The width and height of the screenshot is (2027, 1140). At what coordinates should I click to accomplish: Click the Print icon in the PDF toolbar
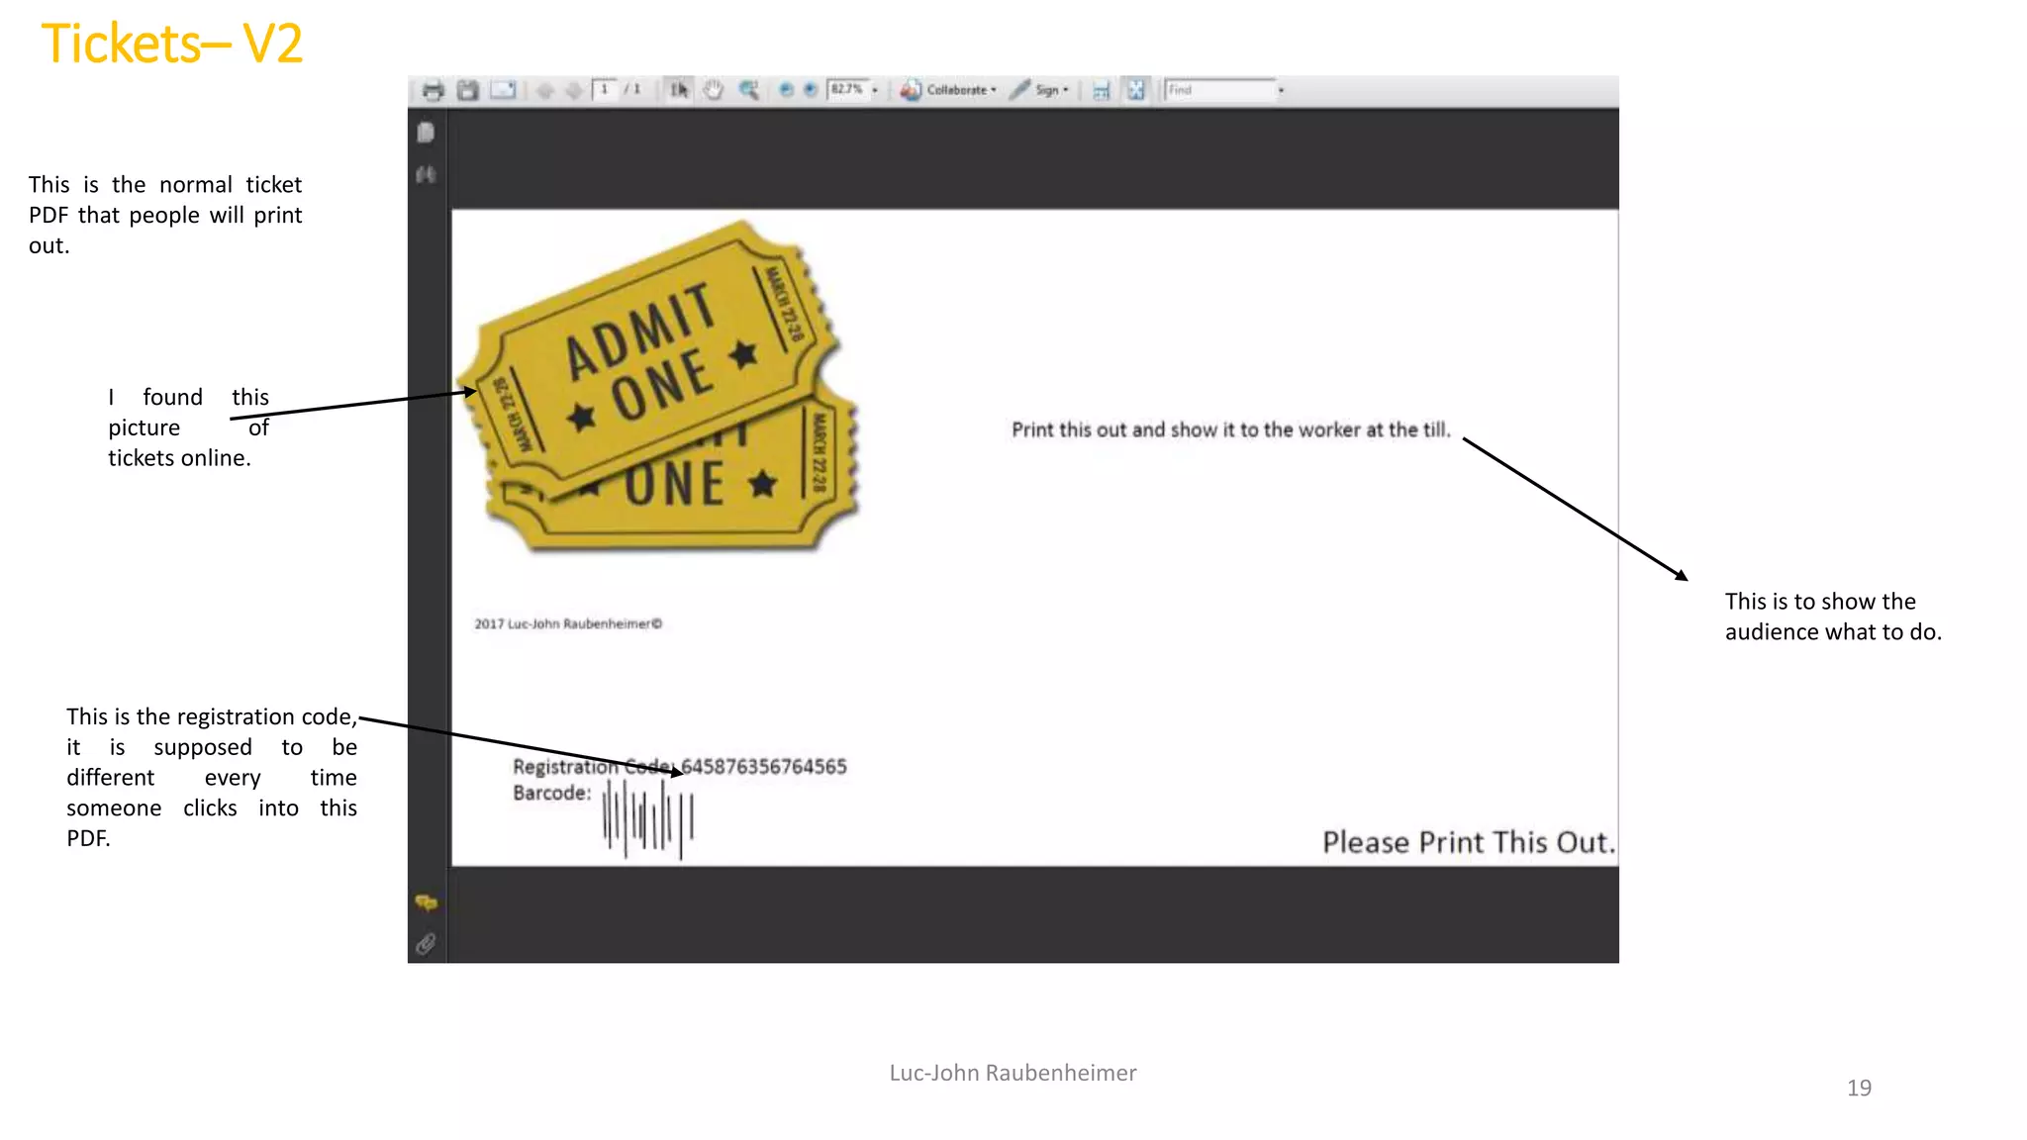[433, 91]
